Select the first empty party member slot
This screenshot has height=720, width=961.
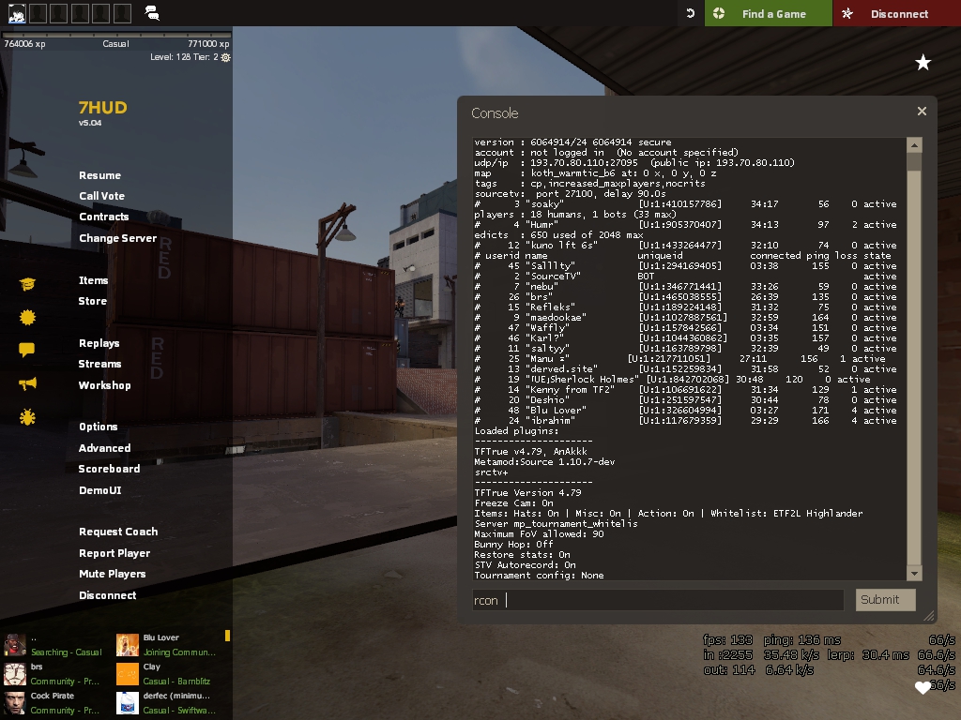click(x=37, y=13)
